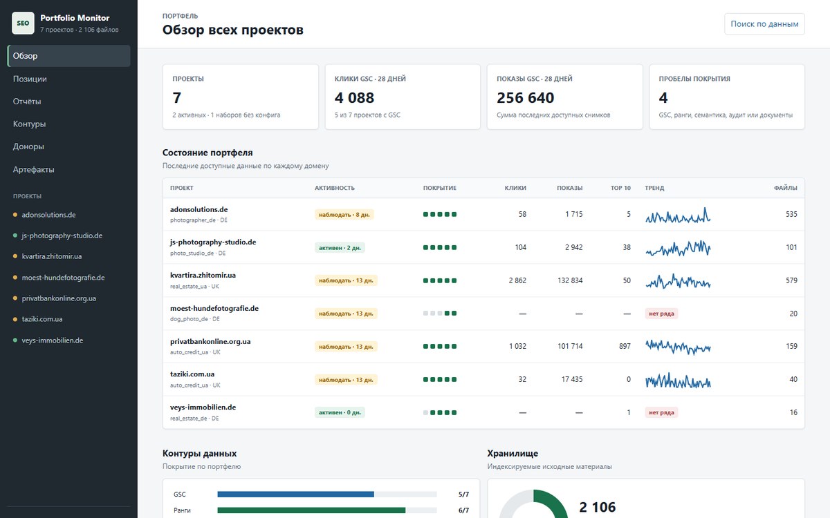Viewport: 830px width, 518px height.
Task: Click the trend sparkline for privatbankonline.org.ua
Action: (678, 347)
